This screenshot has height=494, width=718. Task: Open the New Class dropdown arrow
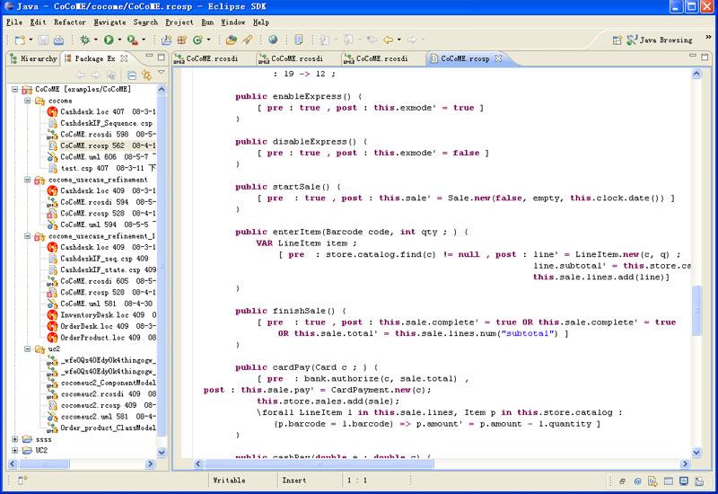[x=208, y=40]
